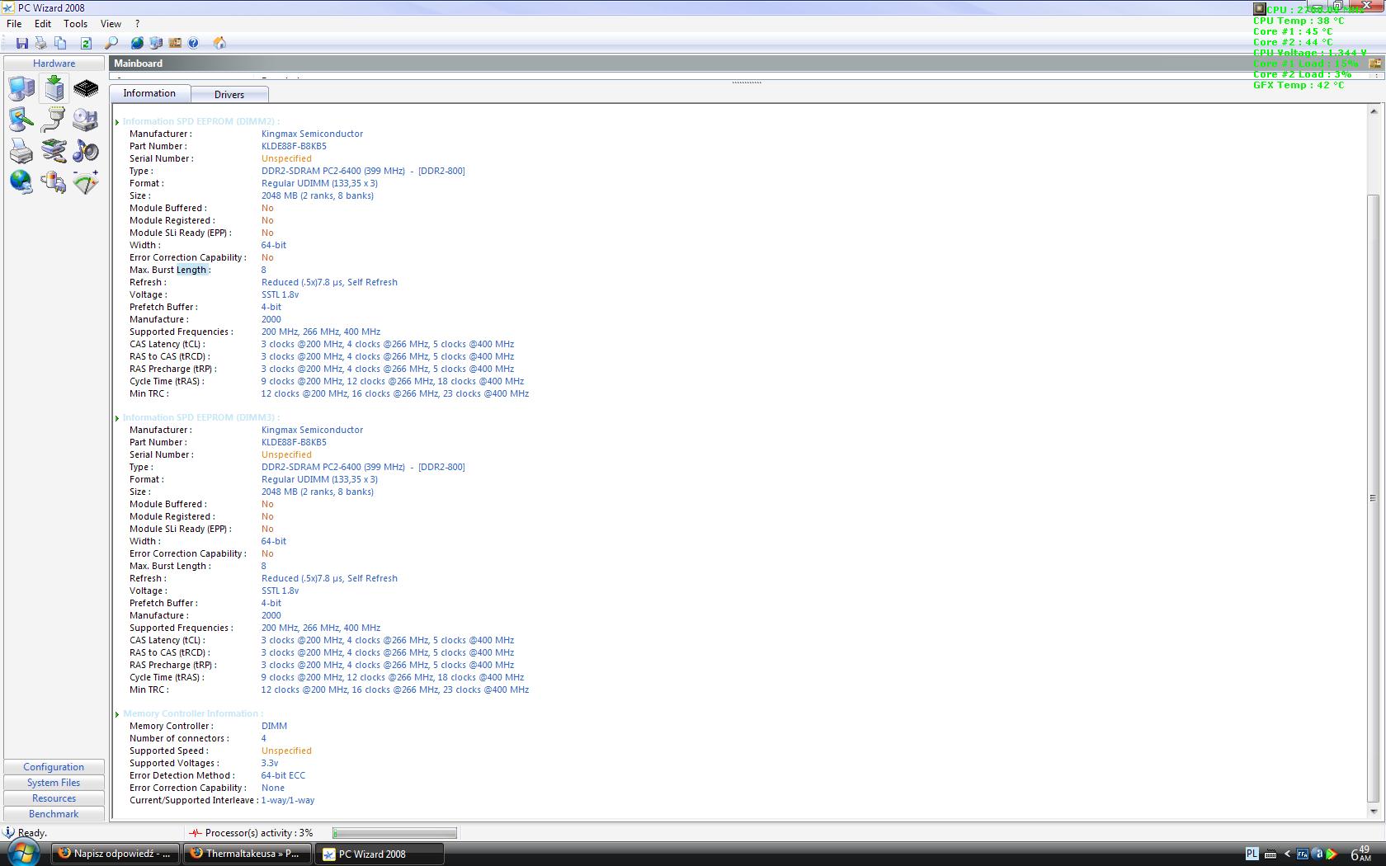Click the vertical scrollbar thumb
This screenshot has height=866, width=1386.
(x=1373, y=498)
